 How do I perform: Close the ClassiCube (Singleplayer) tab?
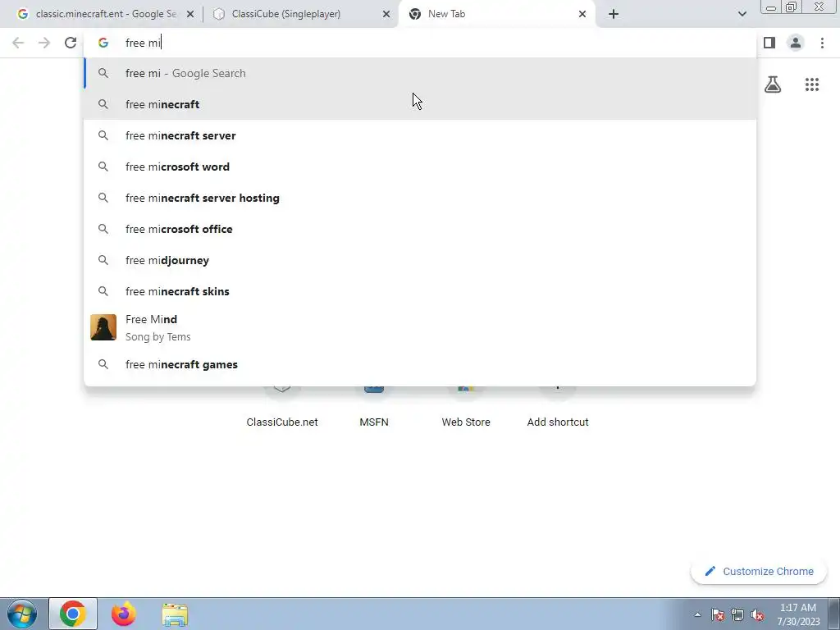386,14
